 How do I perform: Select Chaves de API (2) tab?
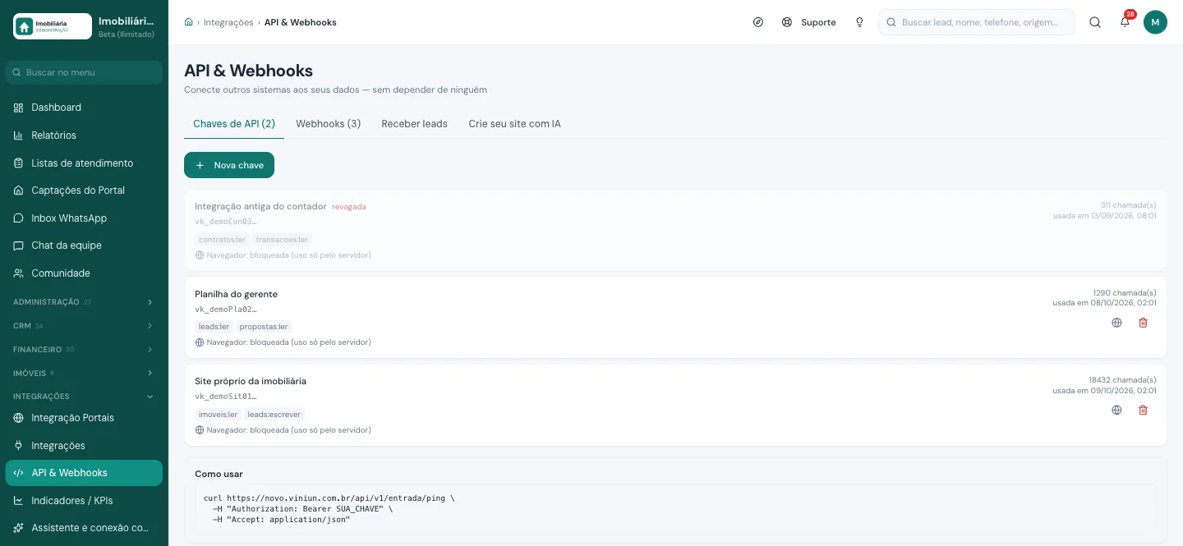click(x=234, y=124)
